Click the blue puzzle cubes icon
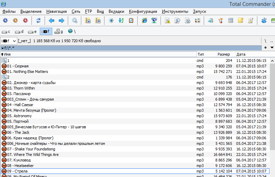Screen dimensions: 275x177 [264, 20]
